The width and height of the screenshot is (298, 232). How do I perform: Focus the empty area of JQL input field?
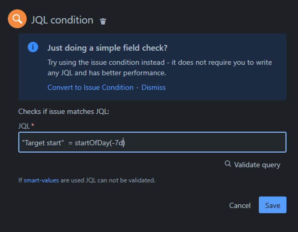(206, 143)
